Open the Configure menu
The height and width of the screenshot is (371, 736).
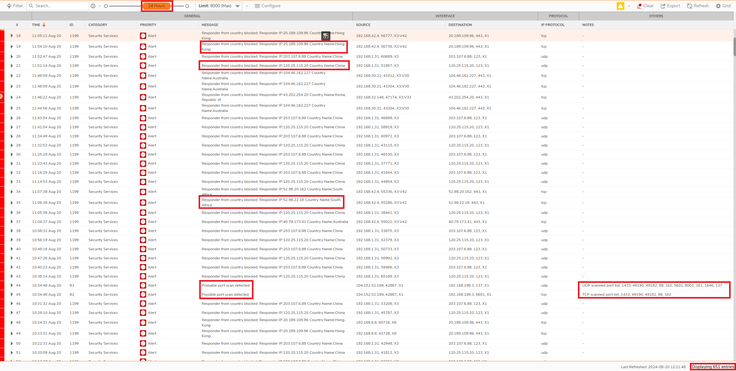coord(268,6)
